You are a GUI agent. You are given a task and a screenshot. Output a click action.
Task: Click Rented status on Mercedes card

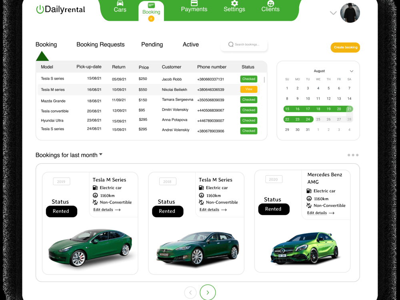(274, 209)
